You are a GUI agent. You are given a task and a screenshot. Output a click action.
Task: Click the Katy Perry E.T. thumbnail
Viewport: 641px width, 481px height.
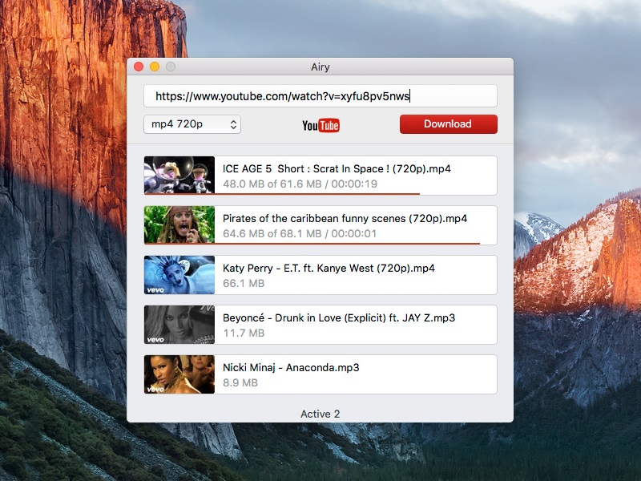click(179, 275)
